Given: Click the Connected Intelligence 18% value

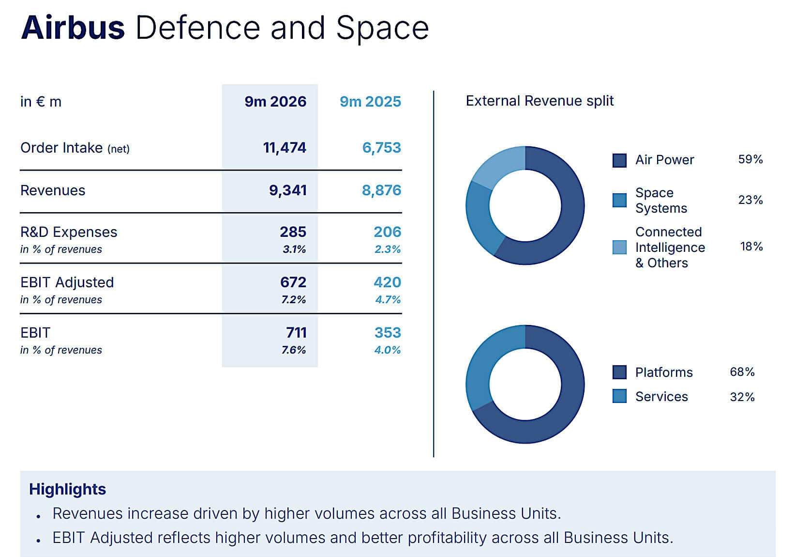Looking at the screenshot, I should (x=751, y=247).
